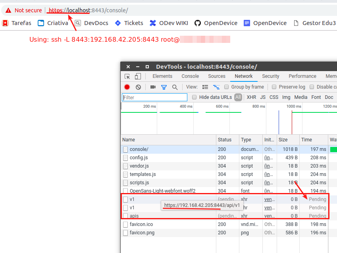
Task: Open the Security panel
Action: click(x=270, y=76)
